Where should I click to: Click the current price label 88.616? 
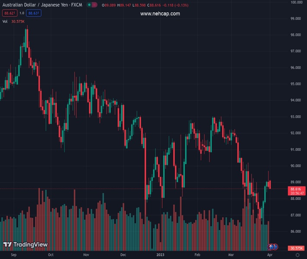pyautogui.click(x=296, y=189)
